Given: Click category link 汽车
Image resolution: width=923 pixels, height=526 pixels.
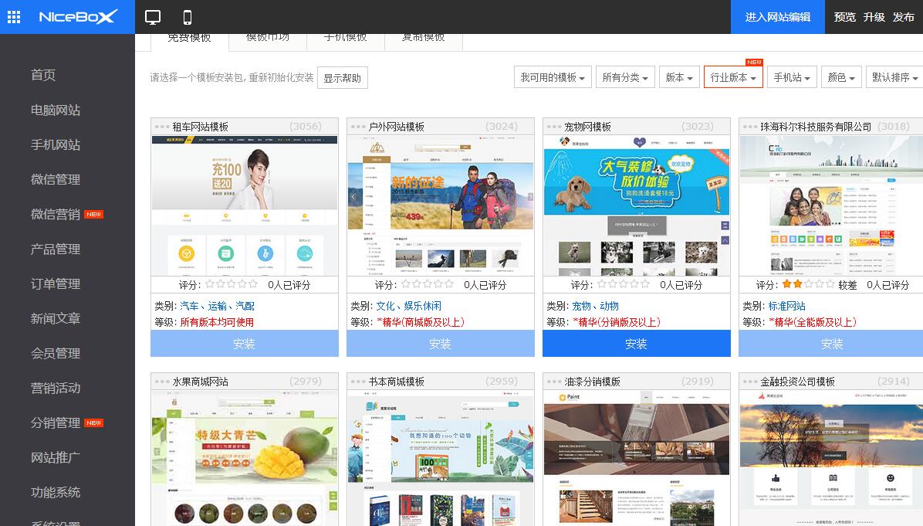Looking at the screenshot, I should click(189, 306).
